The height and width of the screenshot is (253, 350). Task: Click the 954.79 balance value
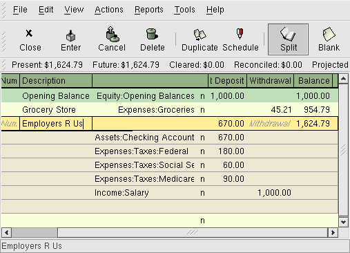click(x=317, y=110)
